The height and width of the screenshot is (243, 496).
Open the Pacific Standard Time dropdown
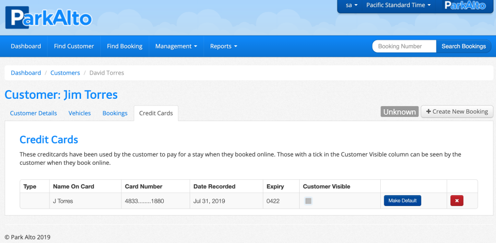pyautogui.click(x=398, y=5)
